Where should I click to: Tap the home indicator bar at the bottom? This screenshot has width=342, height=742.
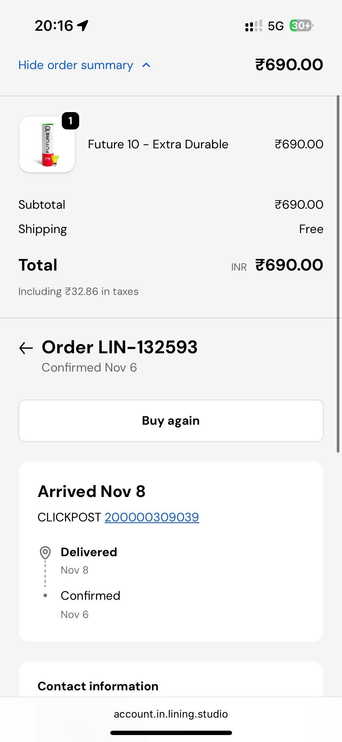click(x=171, y=733)
